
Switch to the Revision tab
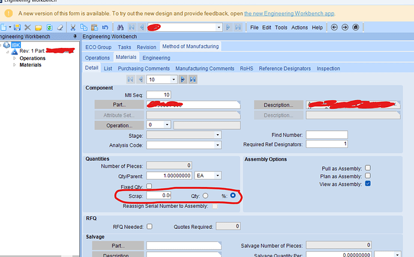pyautogui.click(x=146, y=47)
